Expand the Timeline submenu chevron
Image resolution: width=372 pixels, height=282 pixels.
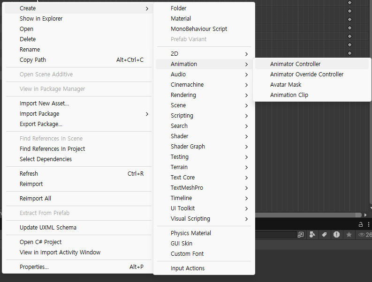[x=246, y=198]
